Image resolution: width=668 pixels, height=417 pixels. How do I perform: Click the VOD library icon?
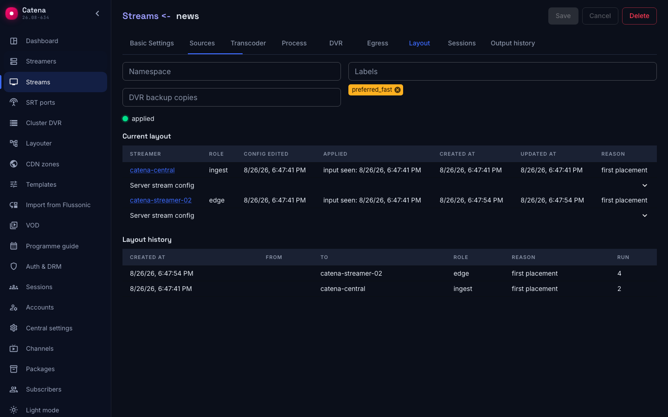[x=14, y=225]
